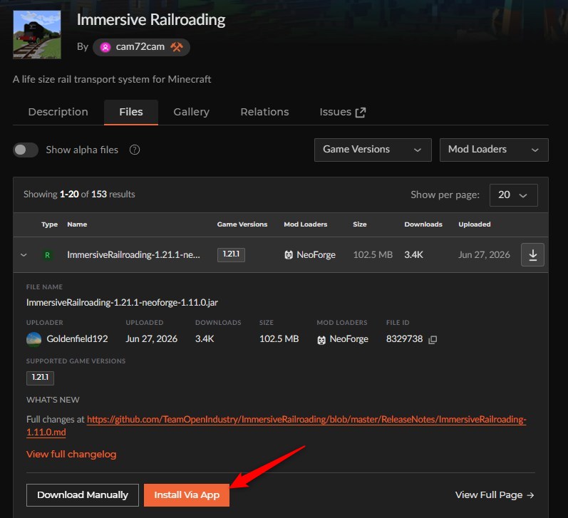Image resolution: width=568 pixels, height=518 pixels.
Task: Go to the Relations tab
Action: tap(264, 112)
